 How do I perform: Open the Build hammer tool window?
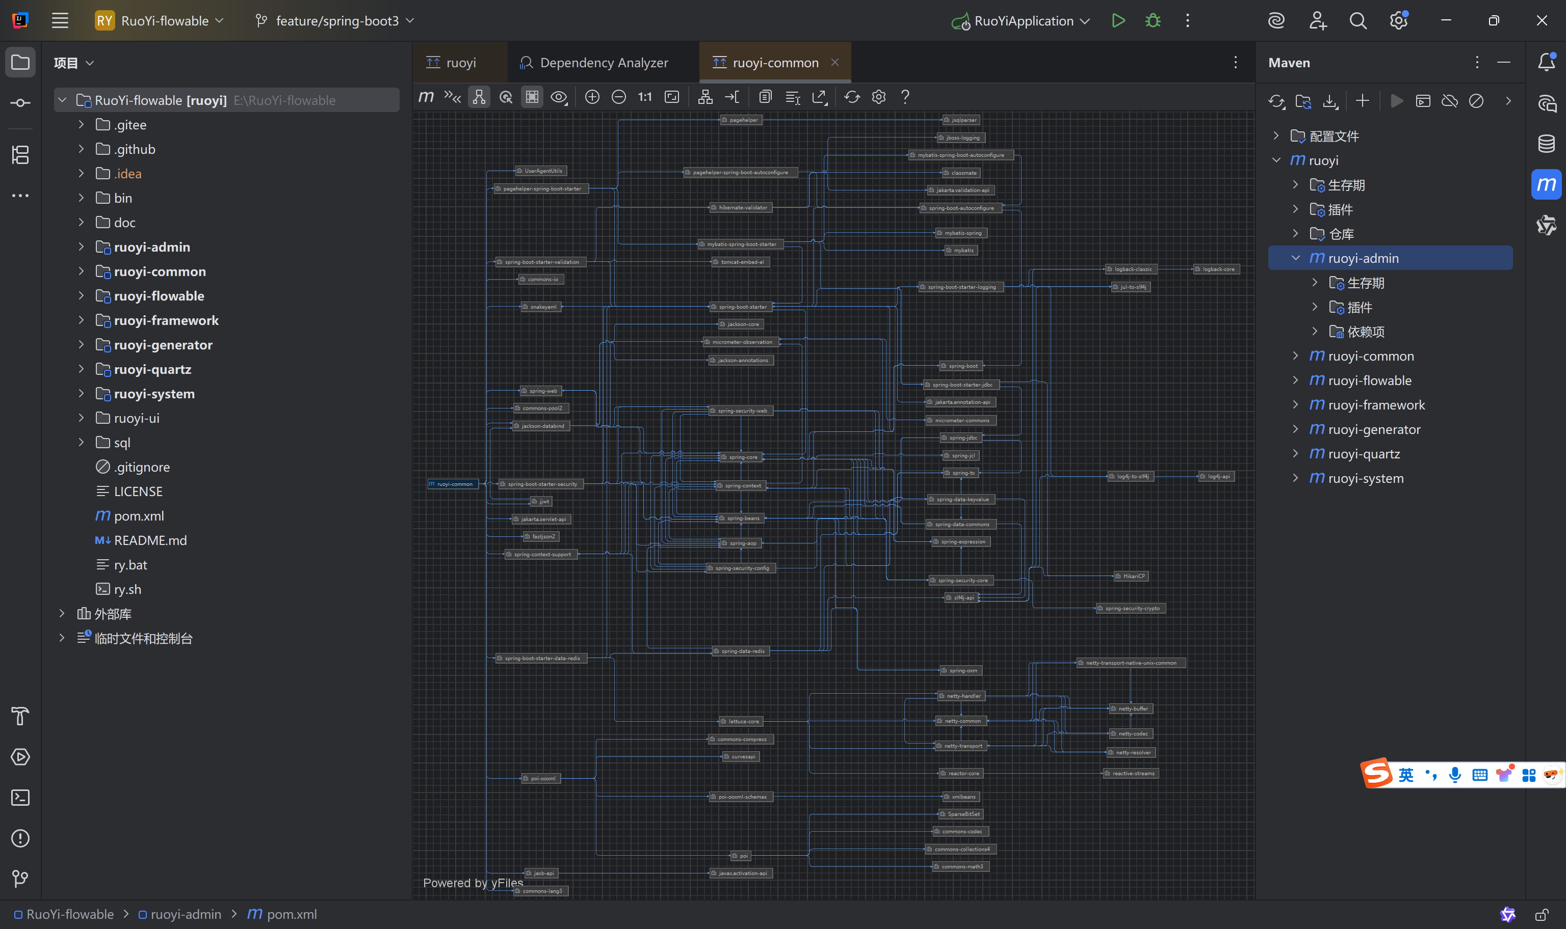tap(20, 716)
